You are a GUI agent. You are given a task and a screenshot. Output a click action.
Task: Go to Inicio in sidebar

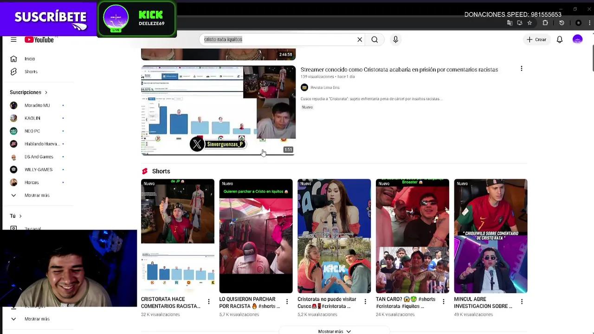30,59
